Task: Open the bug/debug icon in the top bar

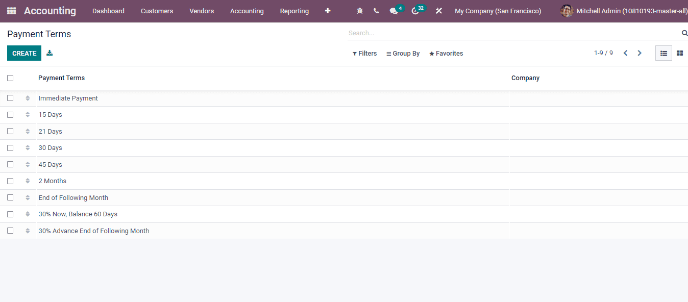Action: [x=360, y=11]
